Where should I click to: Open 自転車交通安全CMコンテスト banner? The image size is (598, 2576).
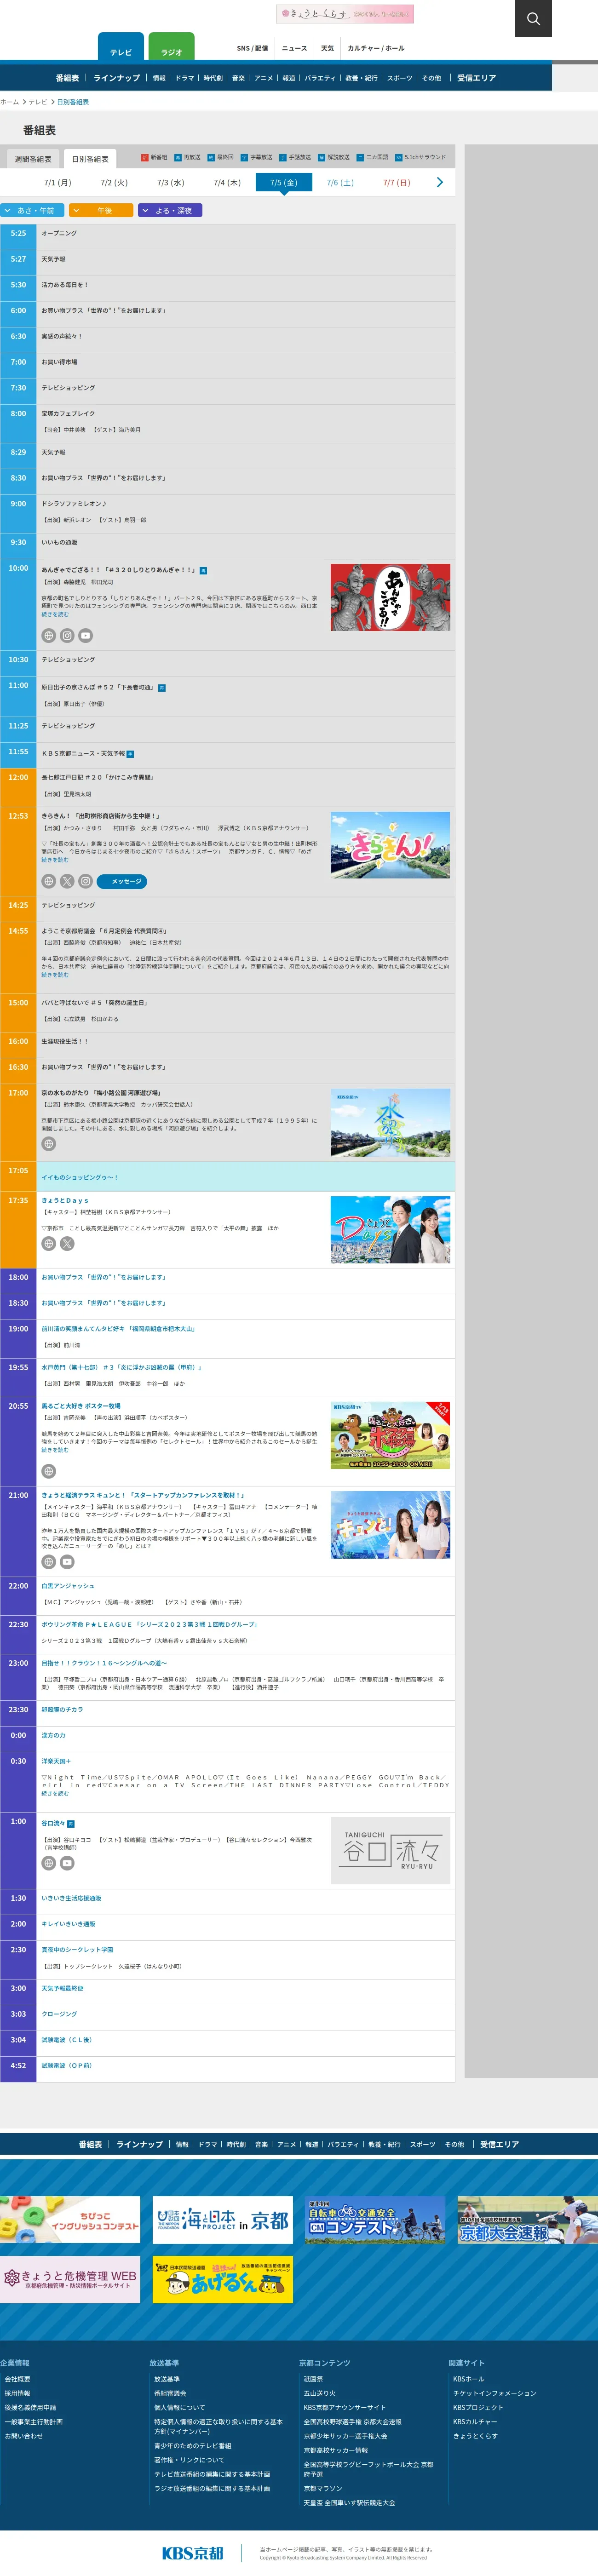(x=375, y=2220)
